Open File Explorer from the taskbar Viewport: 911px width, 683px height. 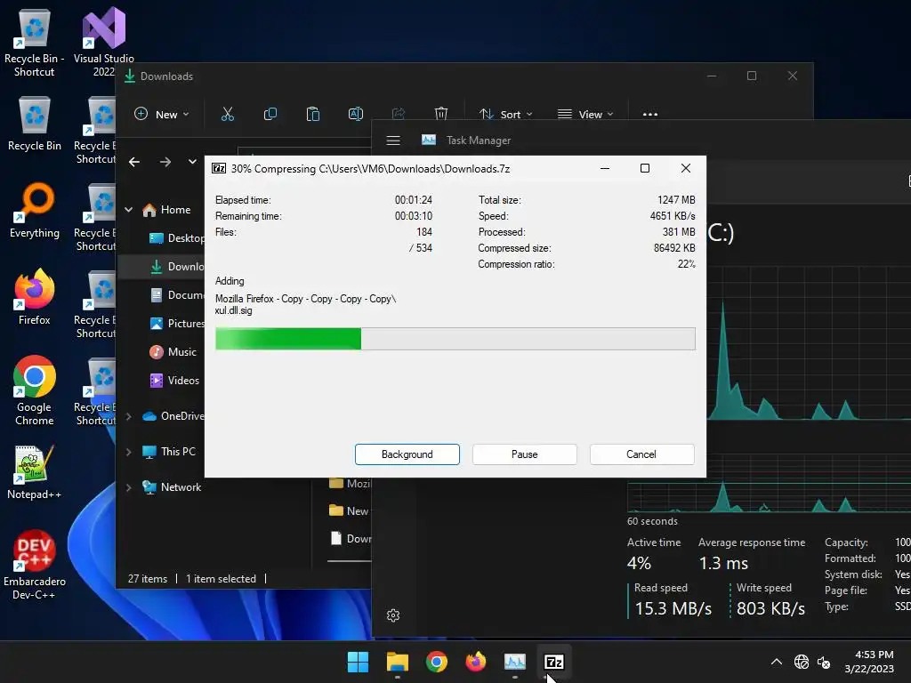point(398,662)
